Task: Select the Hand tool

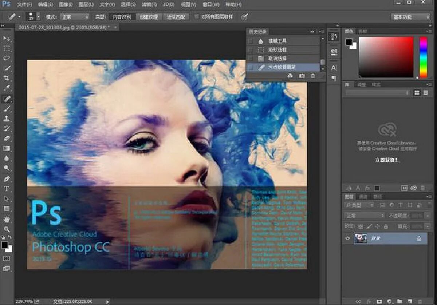Action: 7,219
